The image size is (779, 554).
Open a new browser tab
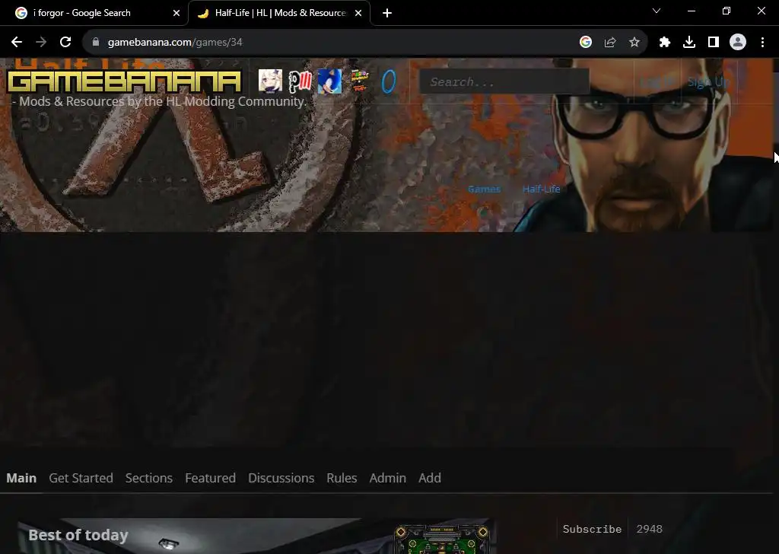tap(387, 14)
